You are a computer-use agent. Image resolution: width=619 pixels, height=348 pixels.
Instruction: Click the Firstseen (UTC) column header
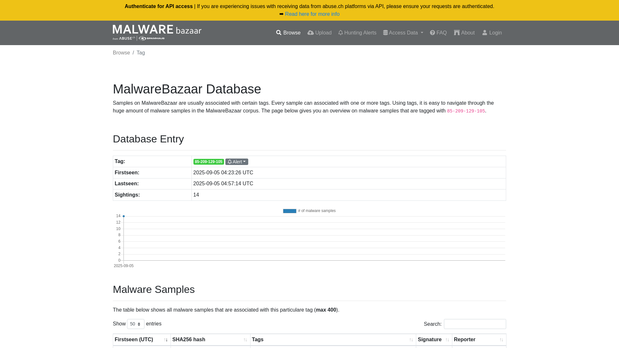pyautogui.click(x=142, y=340)
